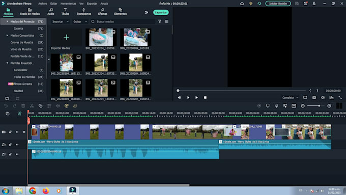Screen dimensions: 346x195
Task: Click the timeline zoom slider handle
Action: tap(319, 106)
